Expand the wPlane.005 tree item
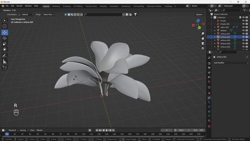The width and height of the screenshot is (250, 141). point(215,47)
